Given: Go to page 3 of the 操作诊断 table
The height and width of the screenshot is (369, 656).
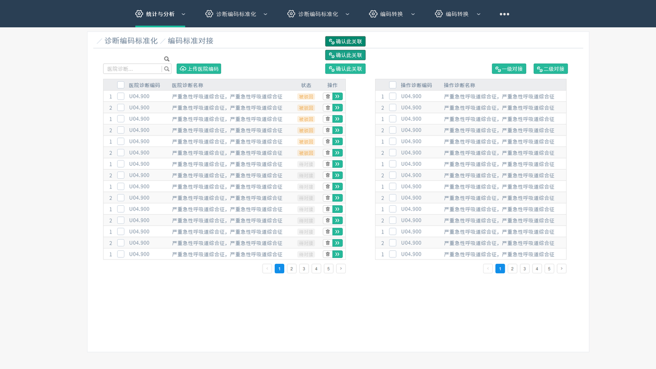Looking at the screenshot, I should [x=525, y=269].
